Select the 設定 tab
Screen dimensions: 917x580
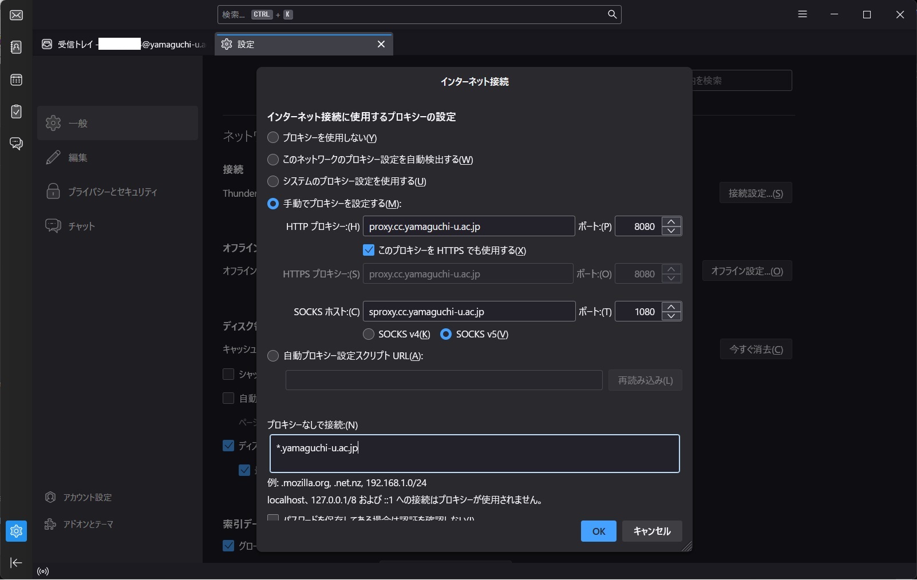click(303, 44)
